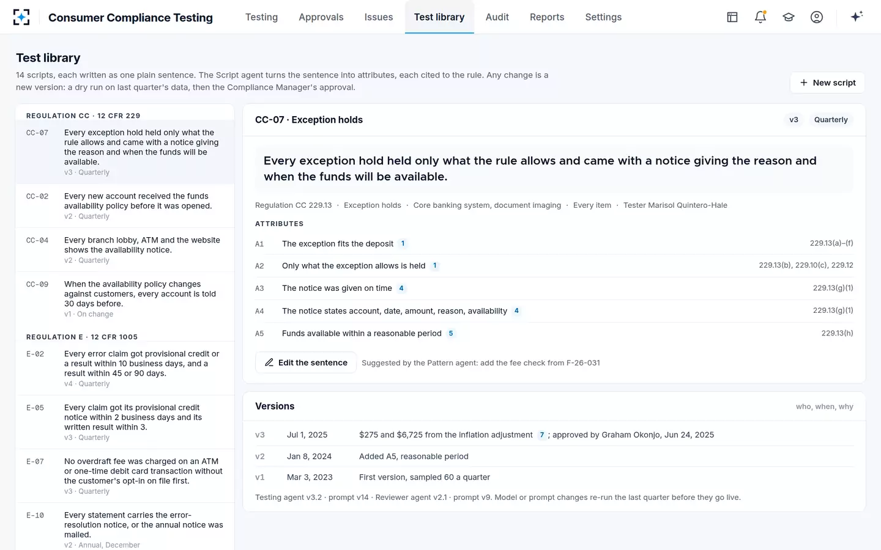Open script CC-04 availability notice

point(125,250)
